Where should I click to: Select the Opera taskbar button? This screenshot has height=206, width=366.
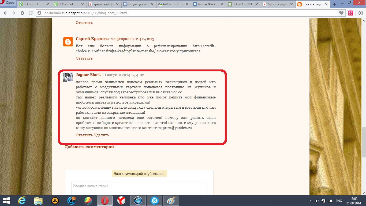coord(105,201)
